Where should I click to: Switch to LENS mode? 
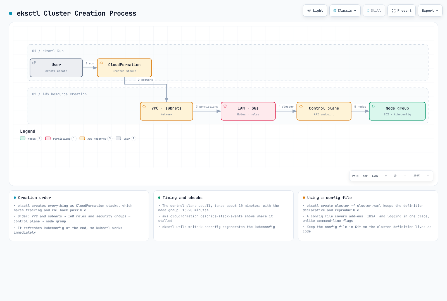pos(375,176)
